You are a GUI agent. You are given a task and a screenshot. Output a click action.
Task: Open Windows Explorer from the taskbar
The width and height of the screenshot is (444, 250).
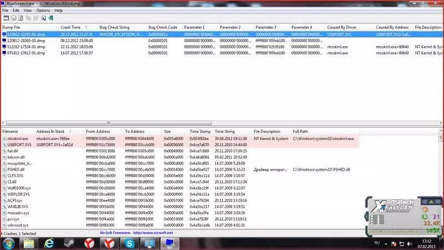(29, 243)
